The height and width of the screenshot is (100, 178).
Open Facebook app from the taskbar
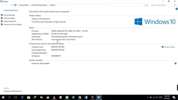coord(86,97)
